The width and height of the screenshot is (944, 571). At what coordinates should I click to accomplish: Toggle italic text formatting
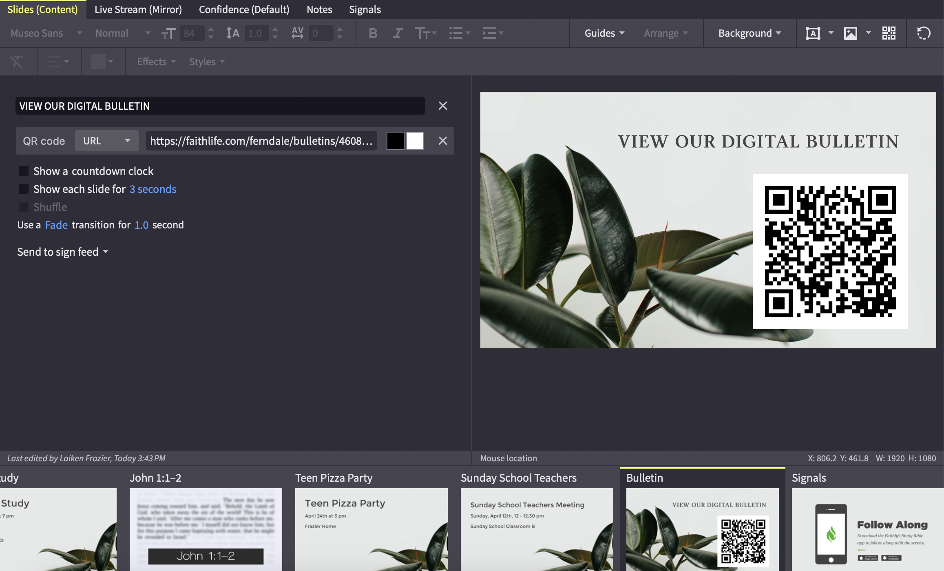click(x=398, y=33)
